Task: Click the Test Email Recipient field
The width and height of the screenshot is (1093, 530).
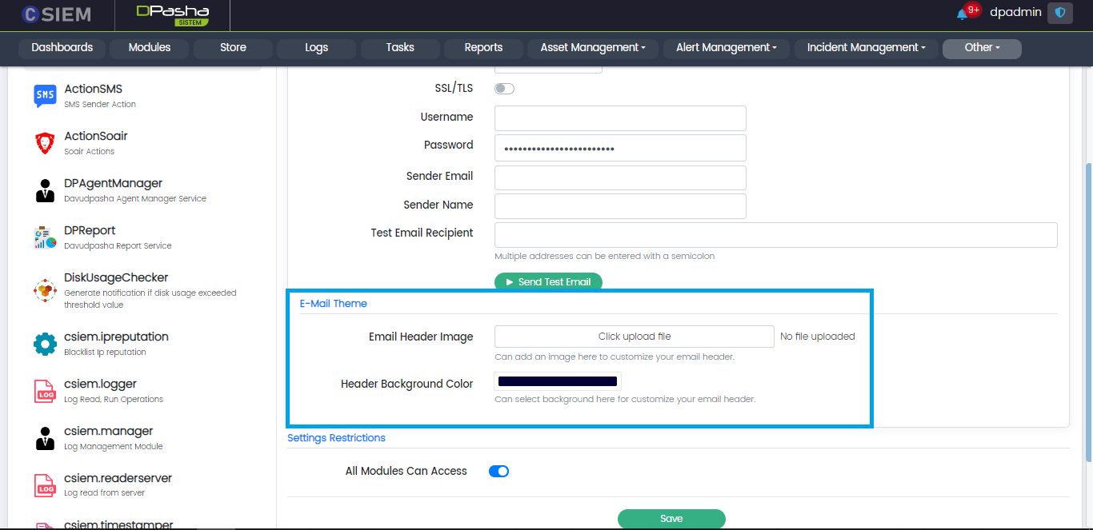Action: pos(775,235)
